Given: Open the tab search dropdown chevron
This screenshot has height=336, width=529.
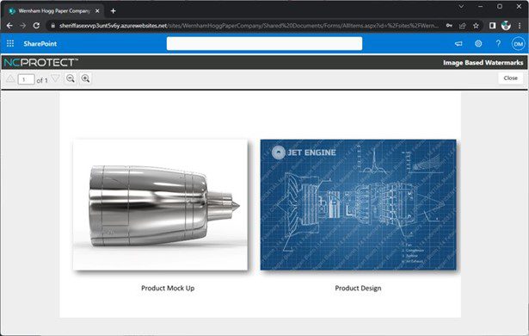Looking at the screenshot, I should [461, 6].
